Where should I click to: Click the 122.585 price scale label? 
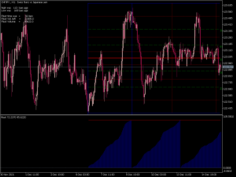[x=228, y=96]
